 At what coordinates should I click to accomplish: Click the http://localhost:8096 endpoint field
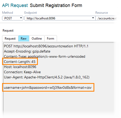[60, 18]
